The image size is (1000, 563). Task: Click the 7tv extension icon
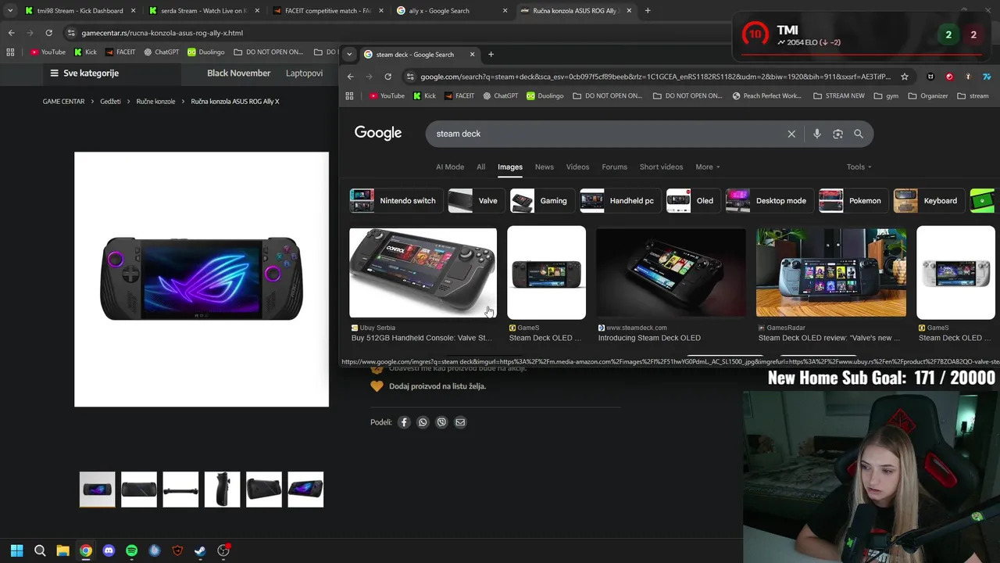987,77
